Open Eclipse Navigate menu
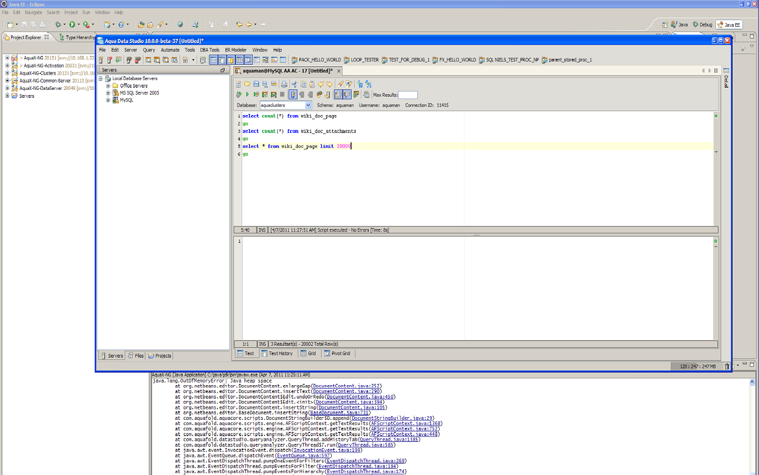The height and width of the screenshot is (475, 759). (33, 13)
